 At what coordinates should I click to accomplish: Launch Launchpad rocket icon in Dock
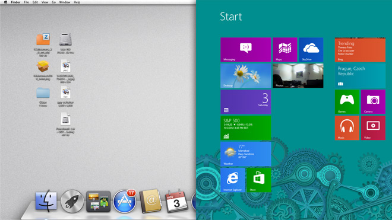72,201
